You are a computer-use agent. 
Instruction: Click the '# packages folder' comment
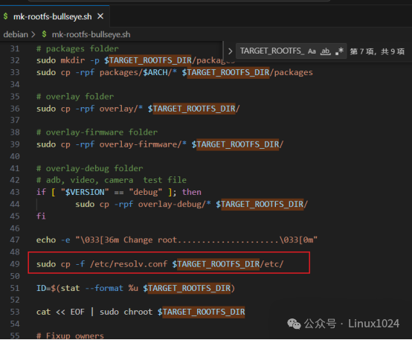pos(77,48)
